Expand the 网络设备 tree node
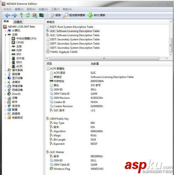The image size is (174, 175). [5, 90]
